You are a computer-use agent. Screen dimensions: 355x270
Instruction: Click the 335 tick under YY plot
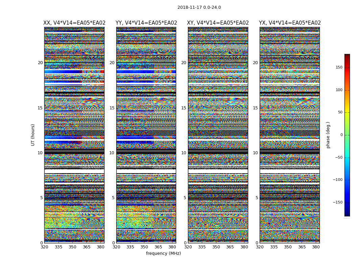click(x=130, y=247)
